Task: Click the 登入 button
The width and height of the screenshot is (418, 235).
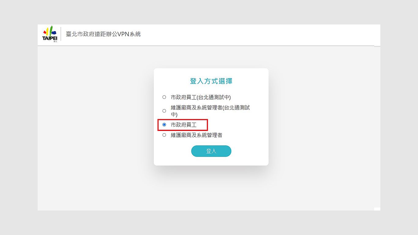Action: pyautogui.click(x=211, y=151)
